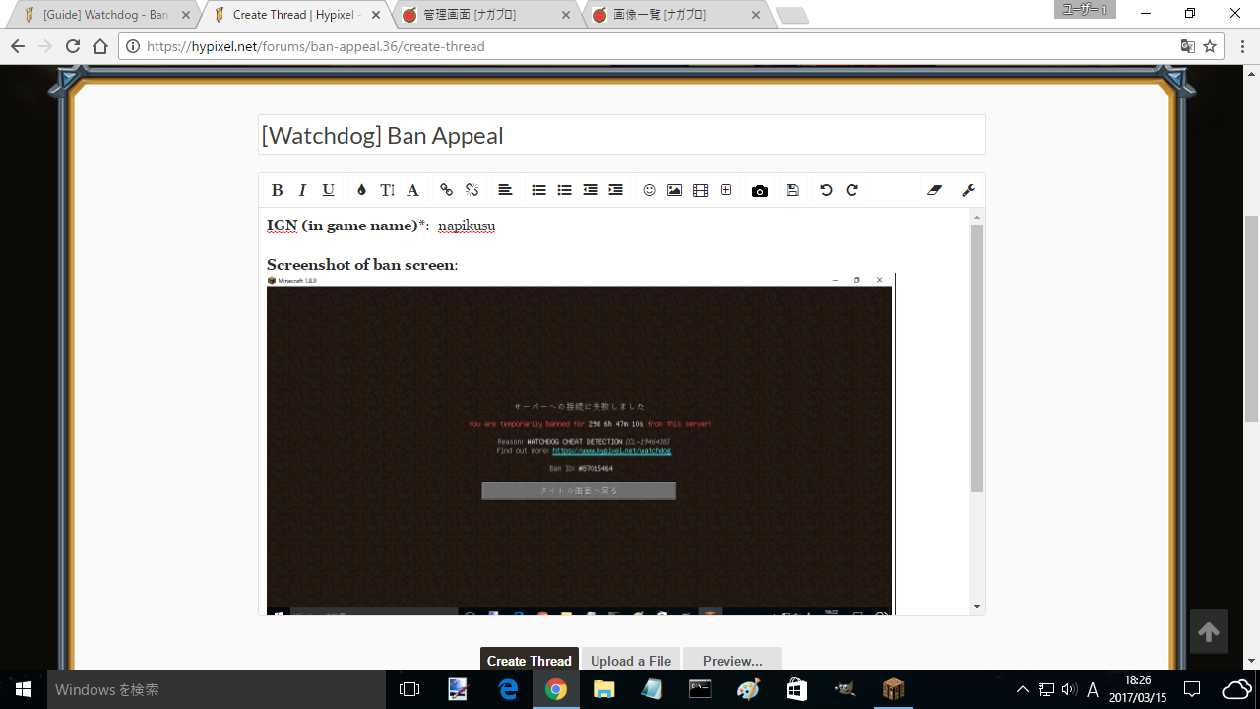The image size is (1260, 709).
Task: Toggle underline formatting in the editor
Action: point(329,190)
